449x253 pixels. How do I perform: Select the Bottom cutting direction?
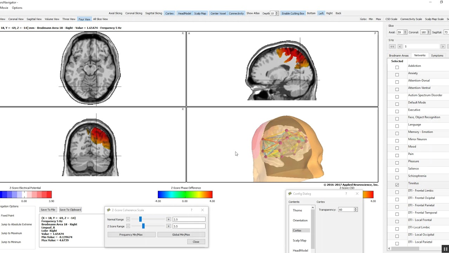click(311, 13)
